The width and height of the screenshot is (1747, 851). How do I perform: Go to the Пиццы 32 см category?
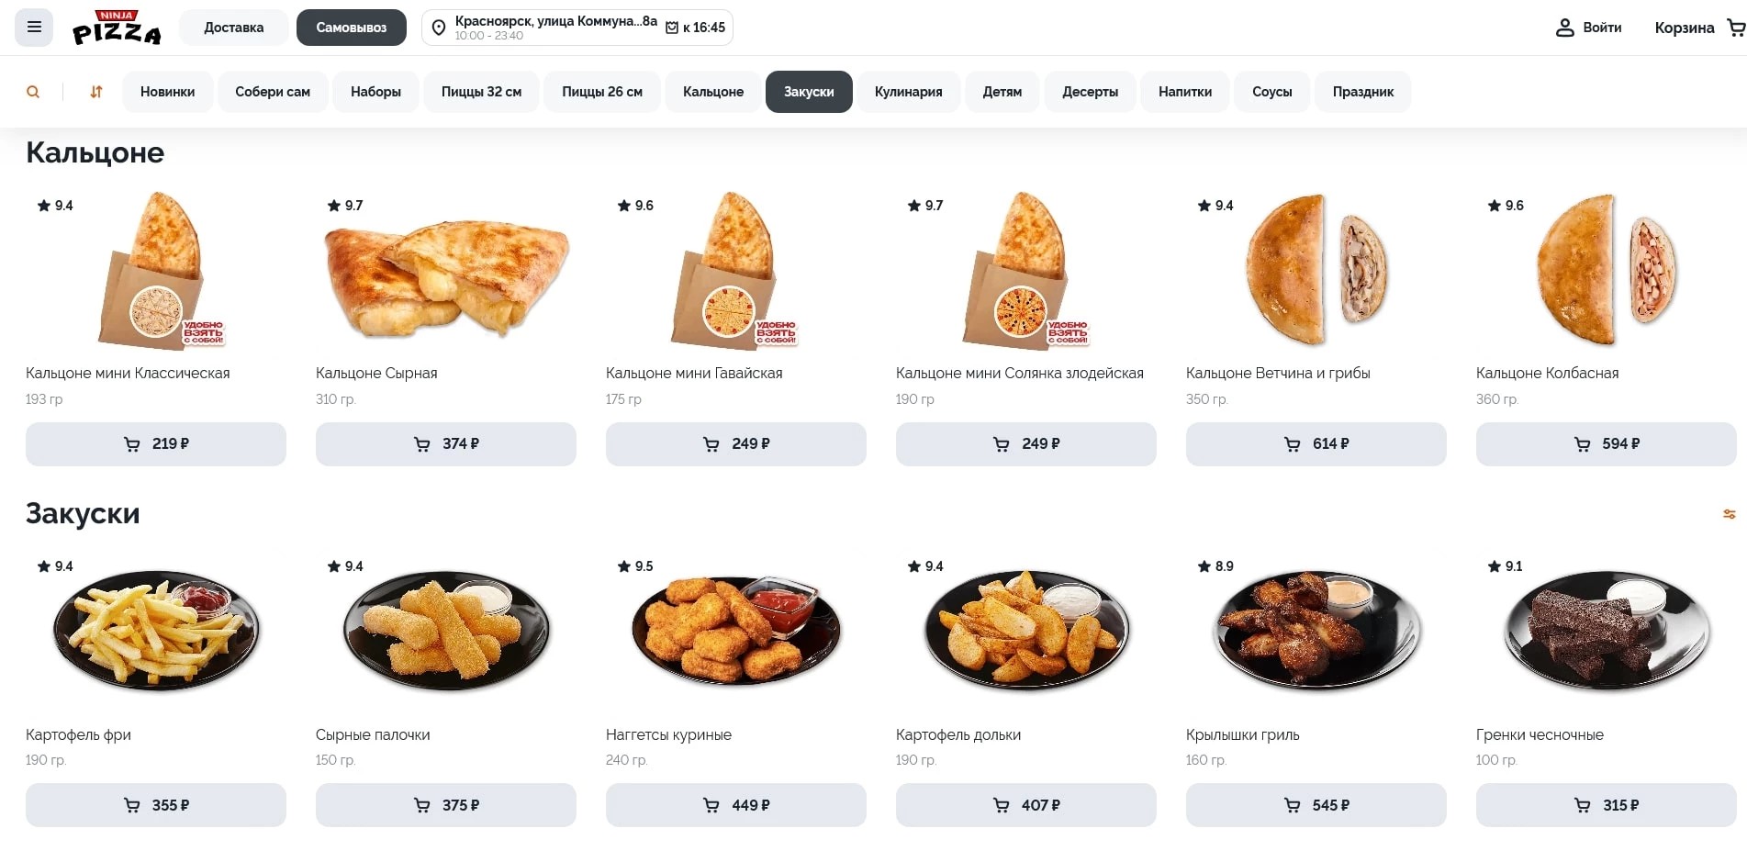481,92
